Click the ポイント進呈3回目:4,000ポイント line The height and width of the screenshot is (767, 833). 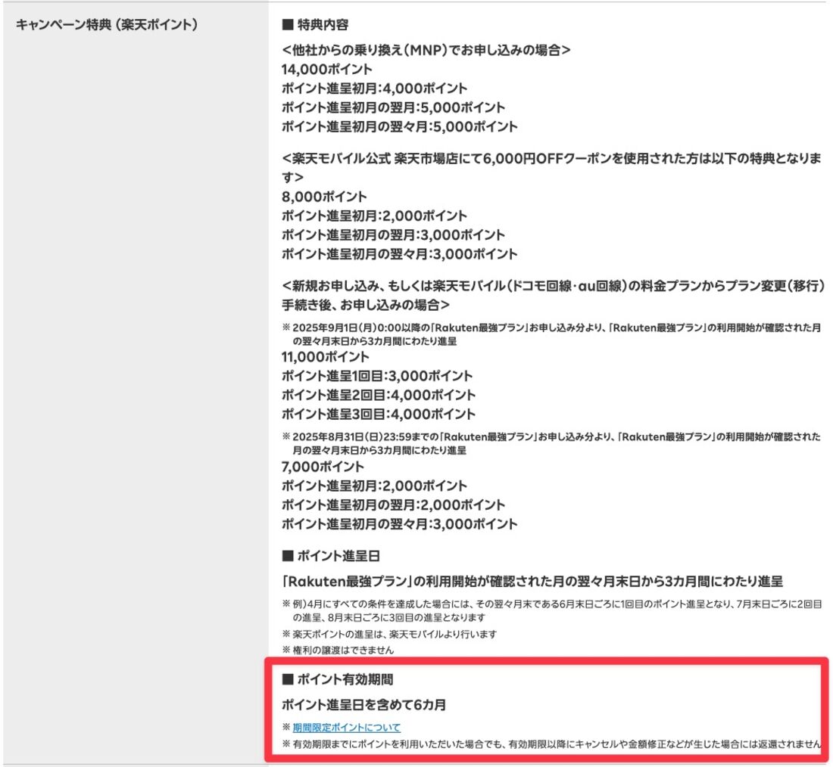378,414
